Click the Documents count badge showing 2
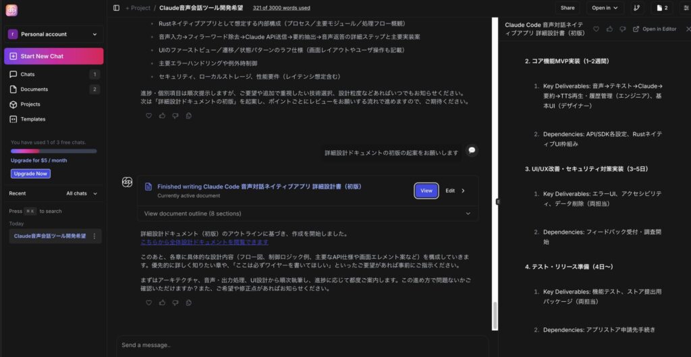Viewport: 691px width, 357px height. 94,89
